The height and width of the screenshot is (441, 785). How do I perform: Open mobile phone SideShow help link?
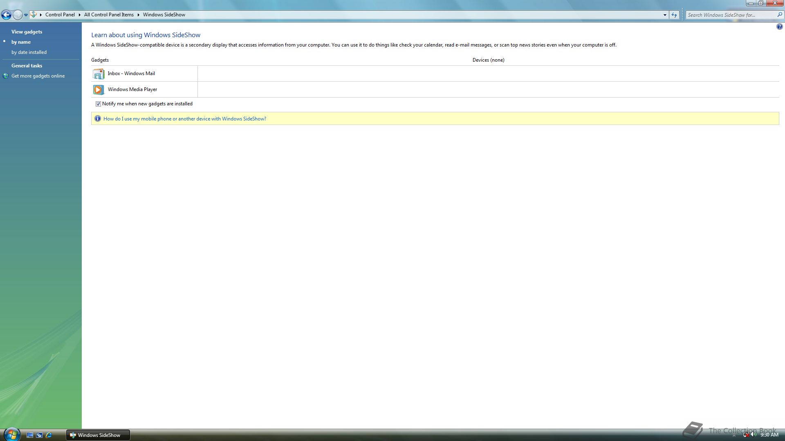[x=184, y=119]
